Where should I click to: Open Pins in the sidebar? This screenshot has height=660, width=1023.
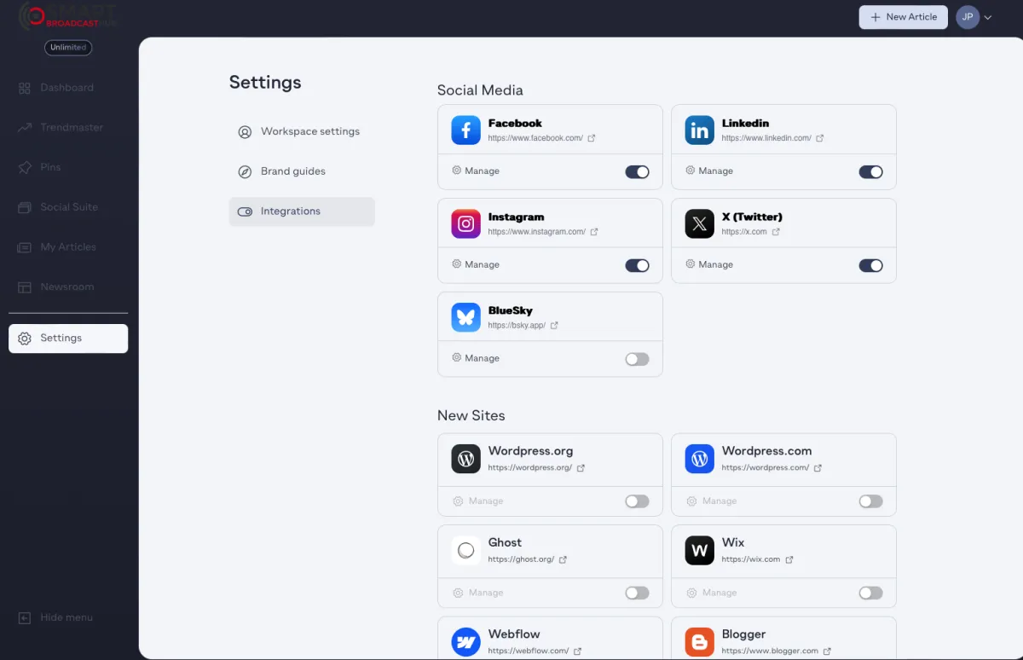68,167
